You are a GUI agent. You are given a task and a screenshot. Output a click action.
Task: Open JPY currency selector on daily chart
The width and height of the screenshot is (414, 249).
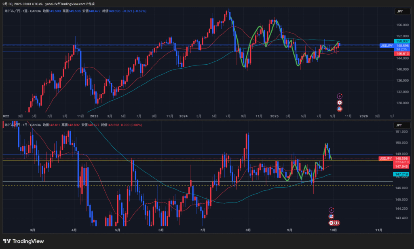click(x=400, y=125)
